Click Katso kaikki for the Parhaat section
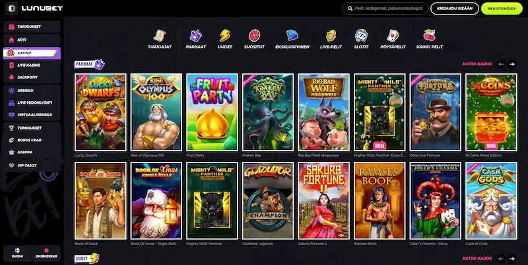The height and width of the screenshot is (265, 528). (477, 63)
